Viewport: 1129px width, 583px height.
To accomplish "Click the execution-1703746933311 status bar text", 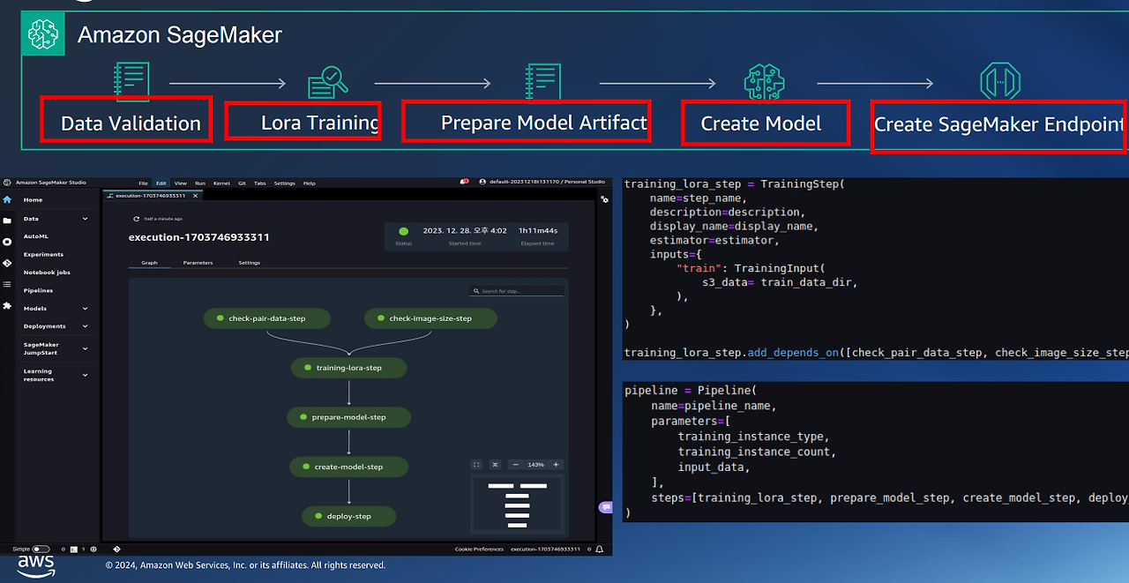I will [545, 549].
